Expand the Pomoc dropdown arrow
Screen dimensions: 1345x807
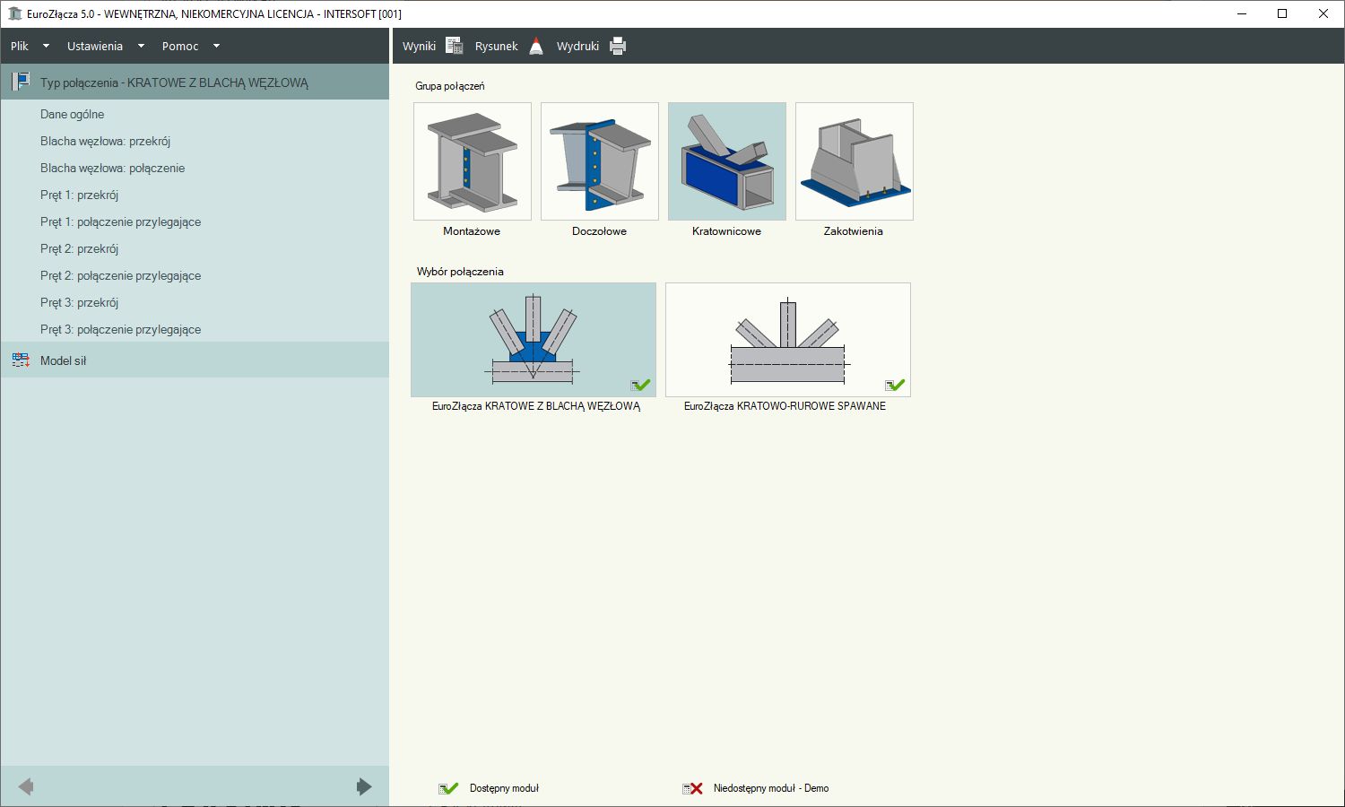(x=216, y=46)
